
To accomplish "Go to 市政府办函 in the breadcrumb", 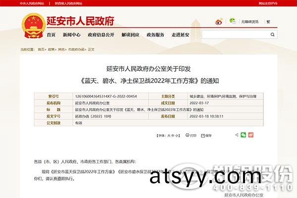I will 76,49.
